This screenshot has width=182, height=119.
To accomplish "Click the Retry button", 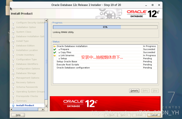I will click(145, 91).
